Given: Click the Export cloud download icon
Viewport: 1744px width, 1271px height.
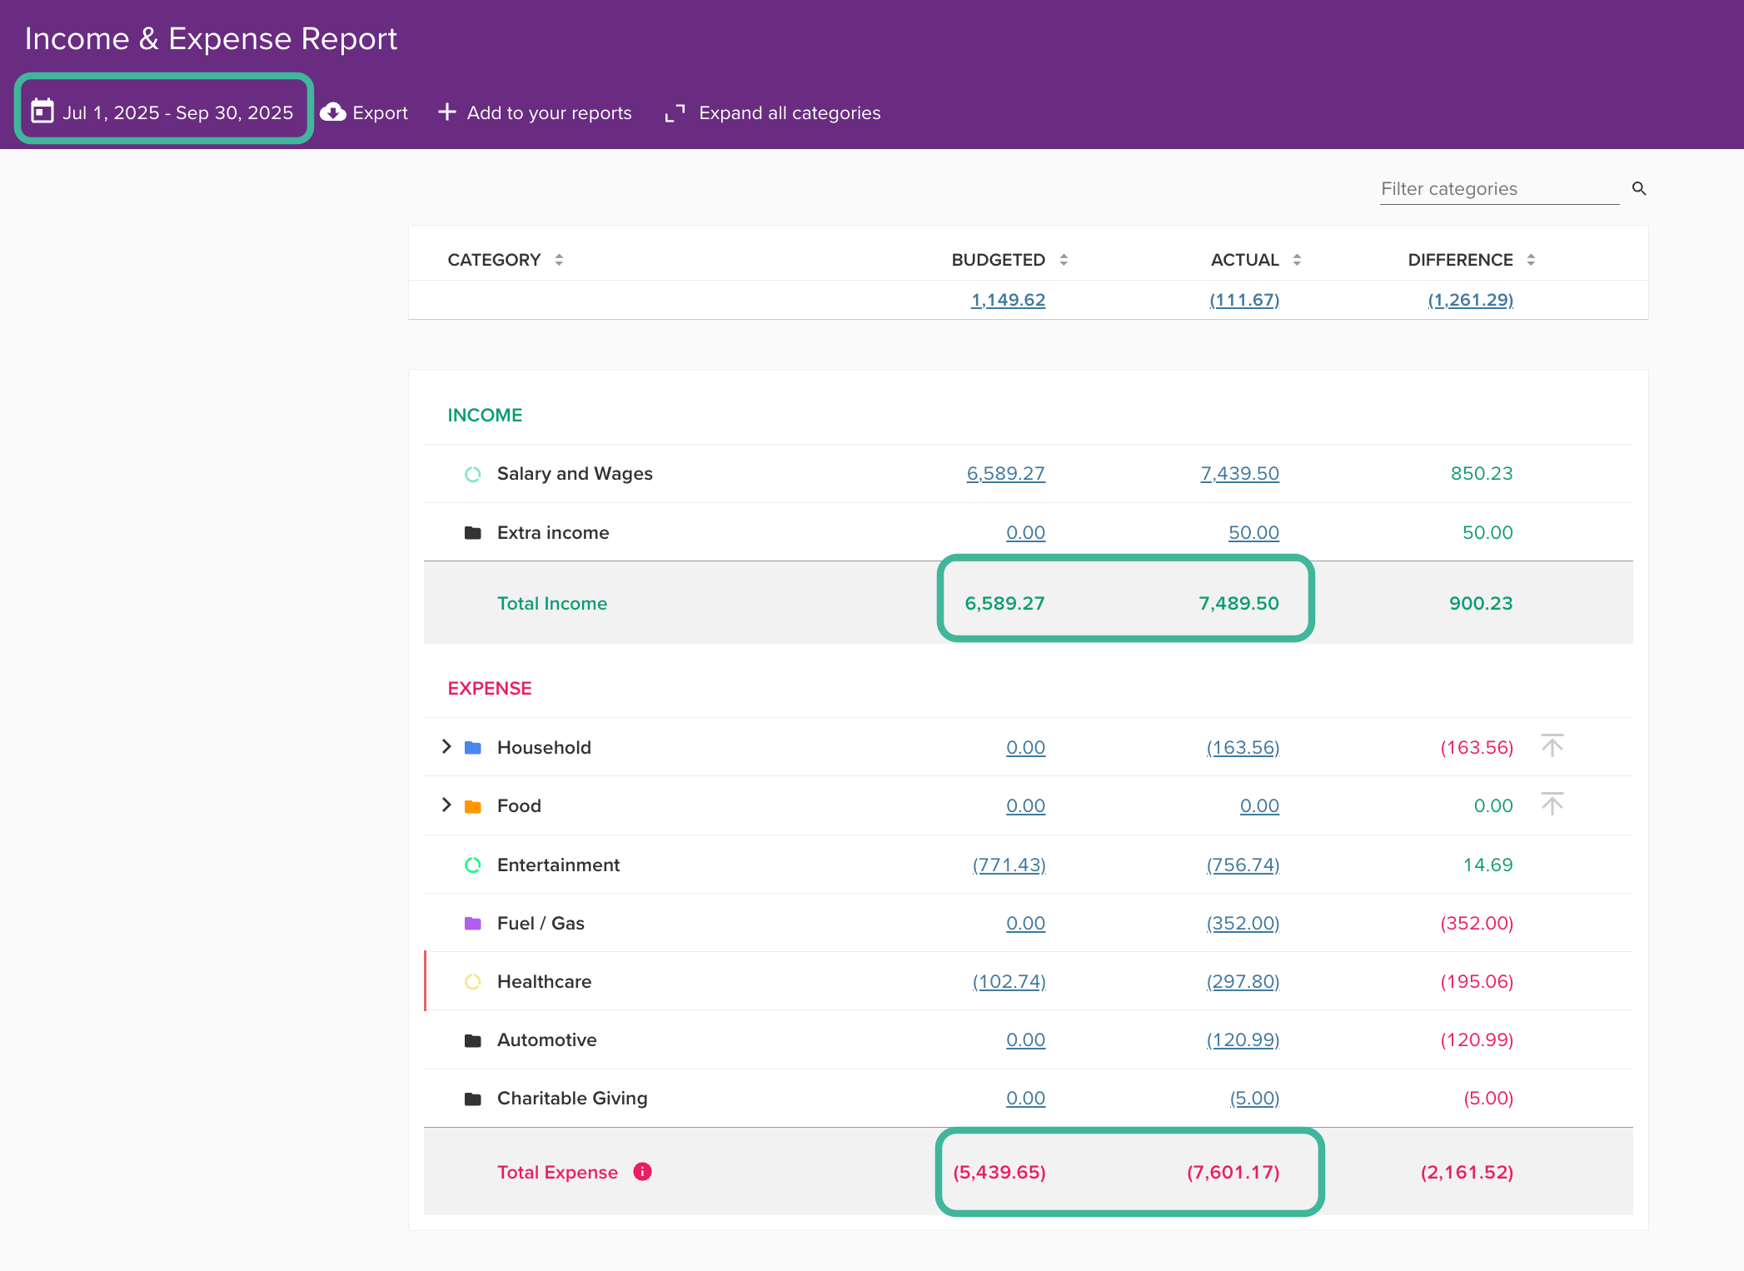Looking at the screenshot, I should click(333, 112).
